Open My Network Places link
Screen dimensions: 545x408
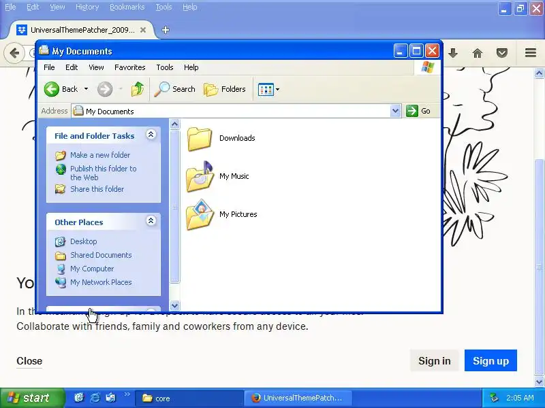pos(101,282)
